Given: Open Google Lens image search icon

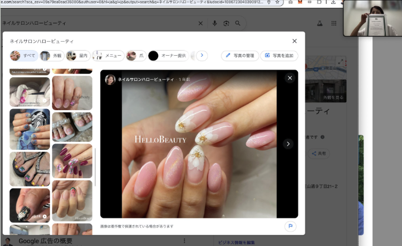Looking at the screenshot, I should 226,23.
